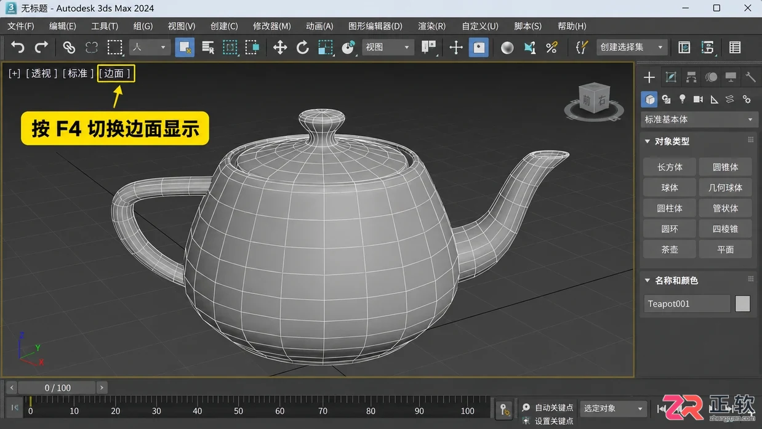Open the 视图 reference coordinate dropdown
Viewport: 762px width, 429px height.
[x=387, y=47]
